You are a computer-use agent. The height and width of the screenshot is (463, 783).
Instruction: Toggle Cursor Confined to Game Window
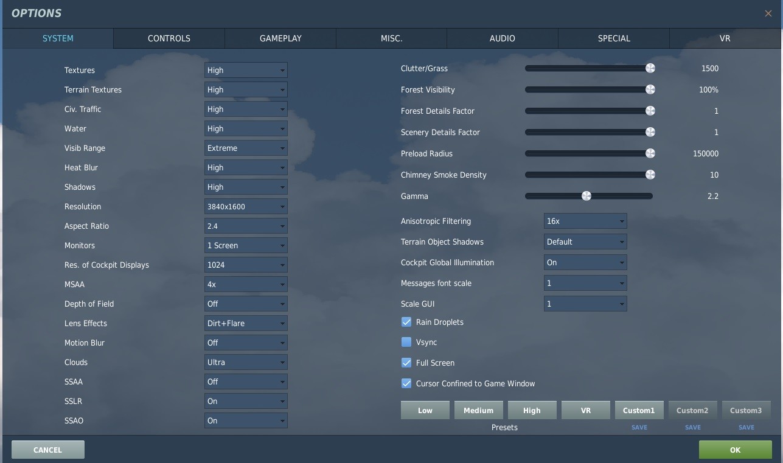click(x=406, y=383)
